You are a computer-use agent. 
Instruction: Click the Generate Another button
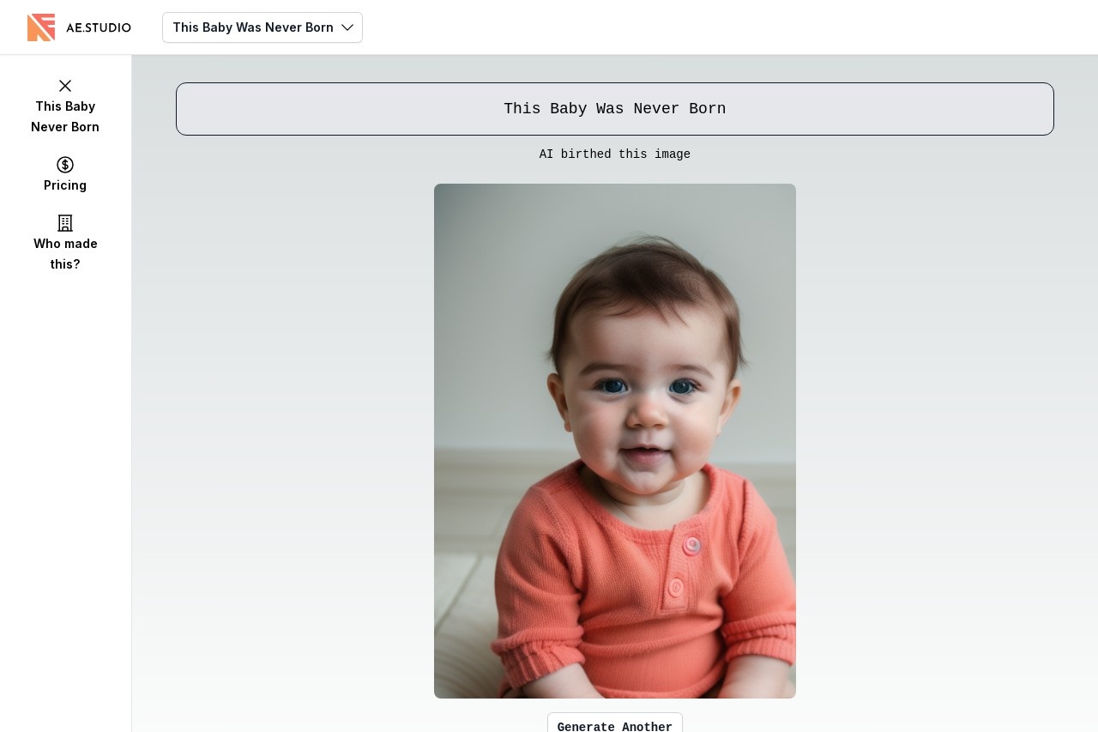pos(615,723)
